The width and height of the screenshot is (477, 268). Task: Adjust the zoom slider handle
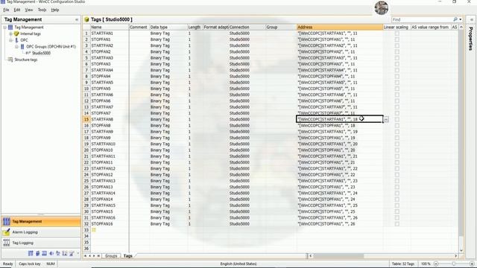coord(454,264)
